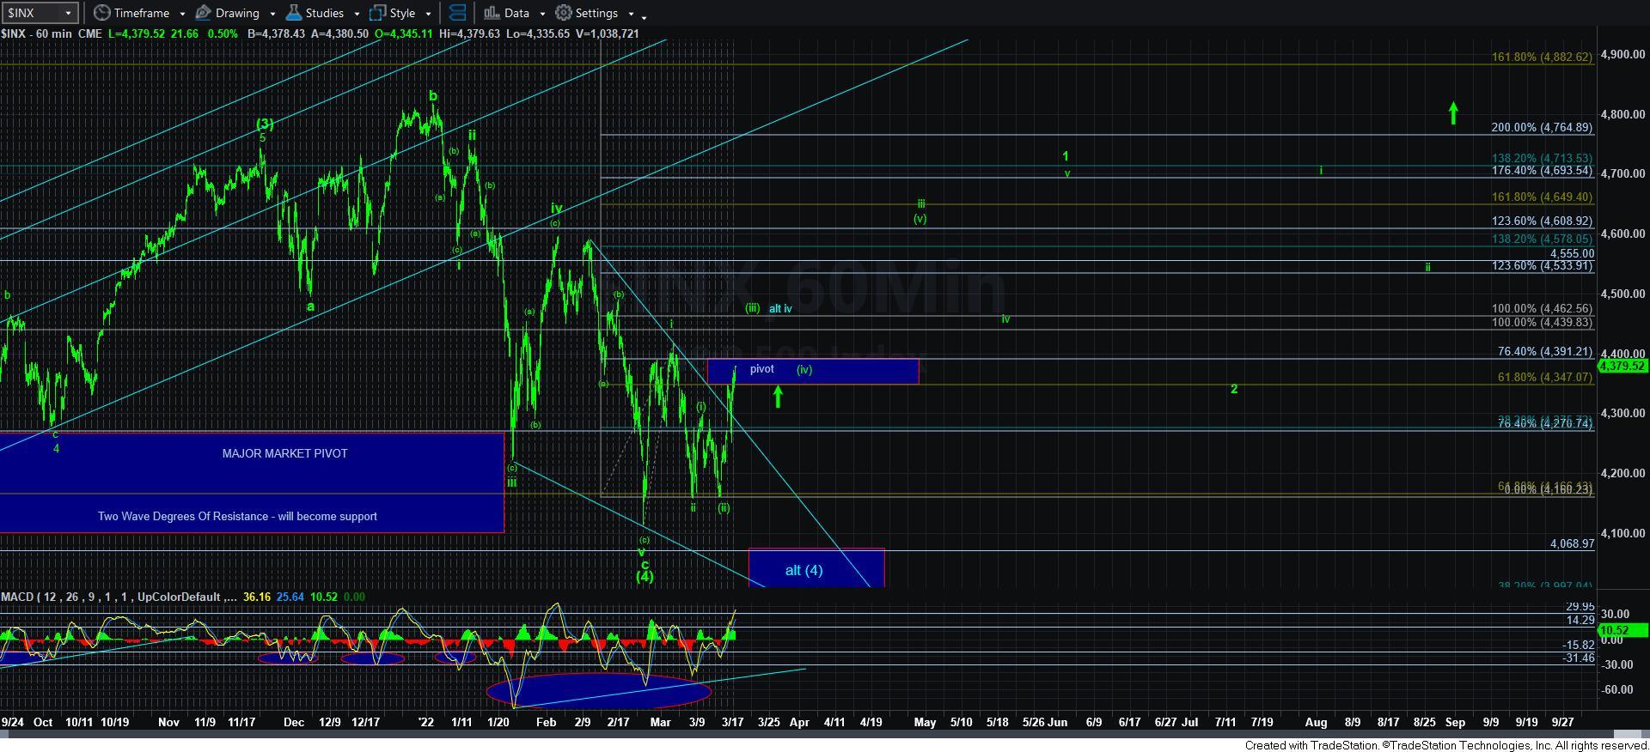This screenshot has width=1650, height=752.
Task: Click the 'Aug' date axis label
Action: [x=1316, y=722]
